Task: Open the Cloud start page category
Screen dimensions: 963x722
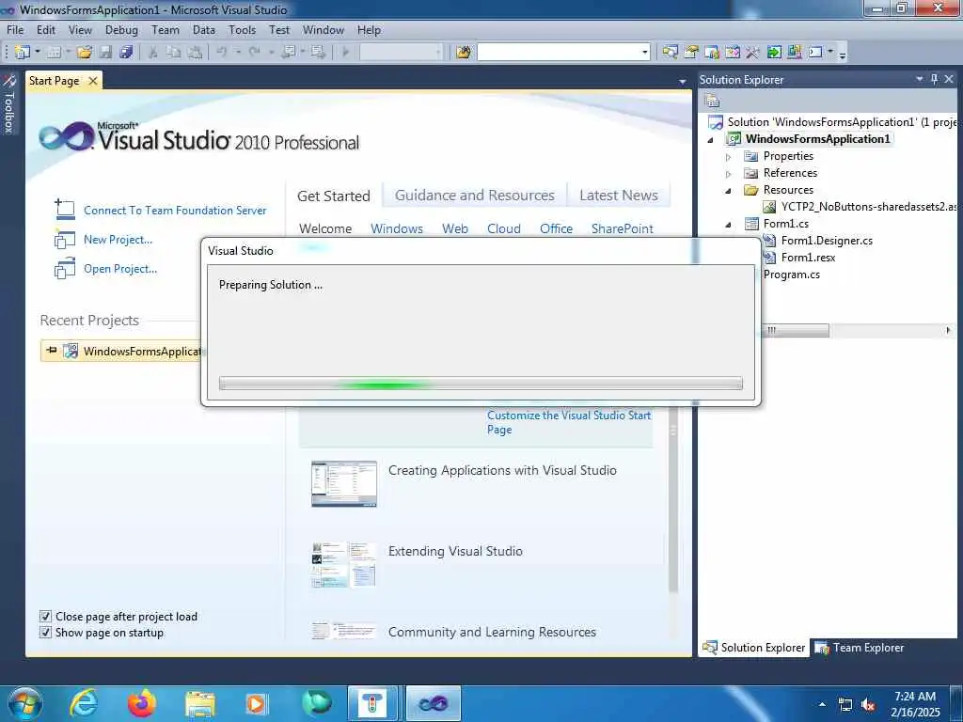Action: [504, 228]
